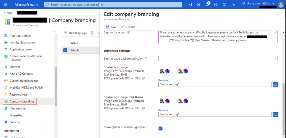This screenshot has height=138, width=286.
Task: Open Properties in the sidebar
Action: coord(16,115)
